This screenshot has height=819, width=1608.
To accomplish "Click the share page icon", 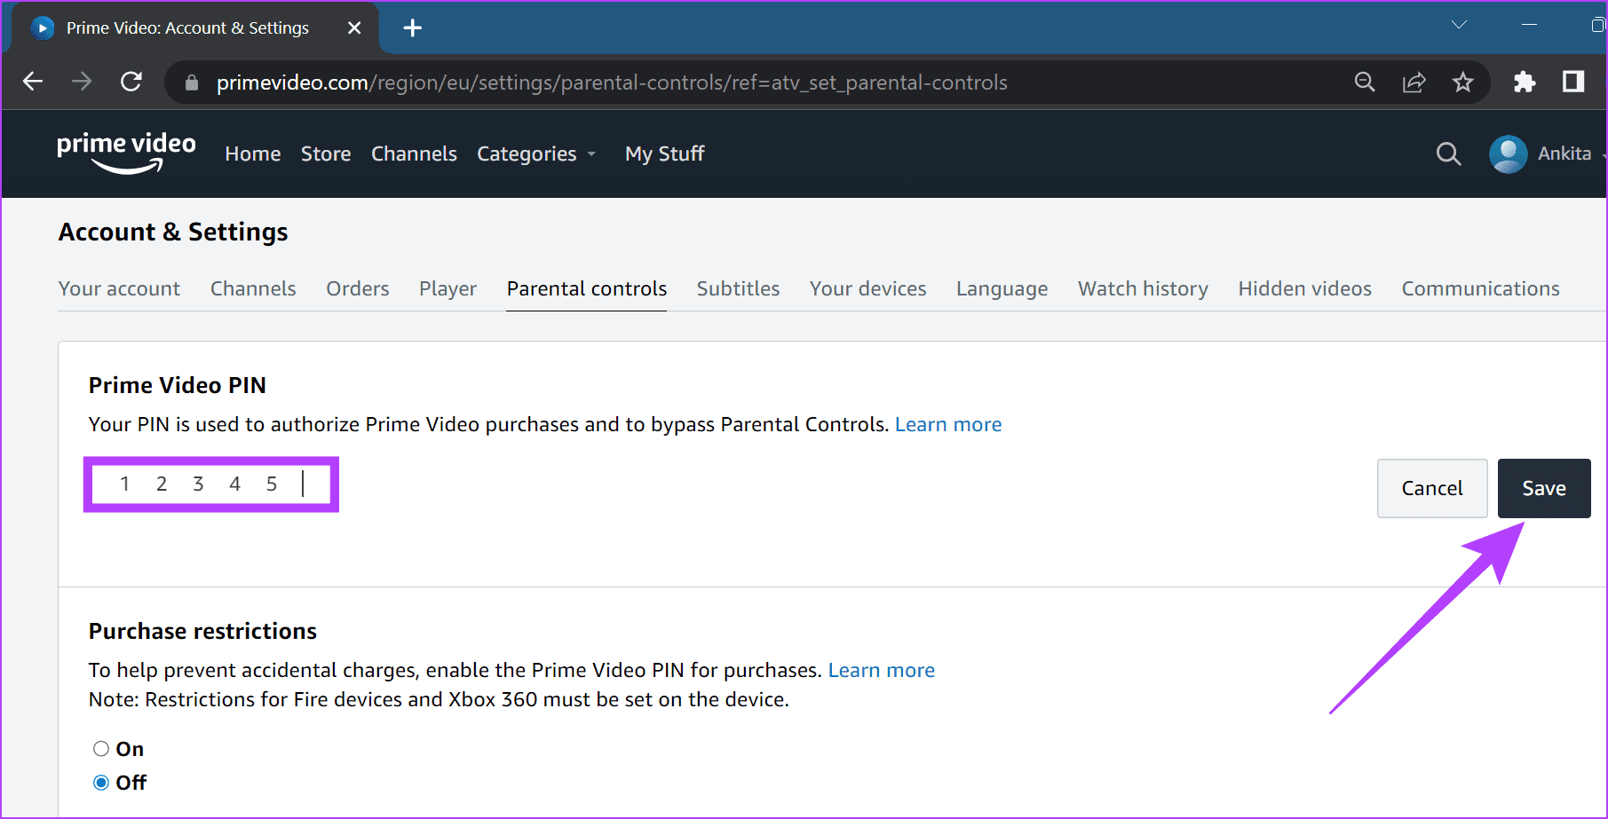I will [x=1414, y=83].
